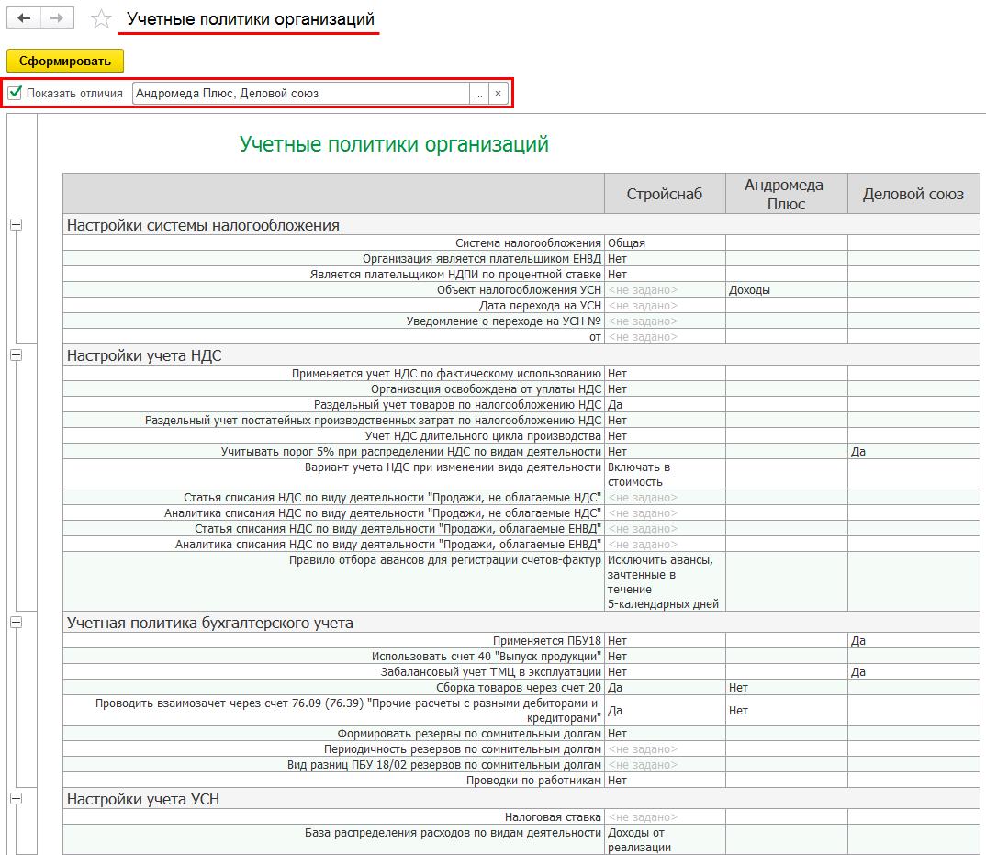Screen dimensions: 986x855
Task: Select Раздельный учет товаров по налогообложению НДС
Action: point(457,405)
